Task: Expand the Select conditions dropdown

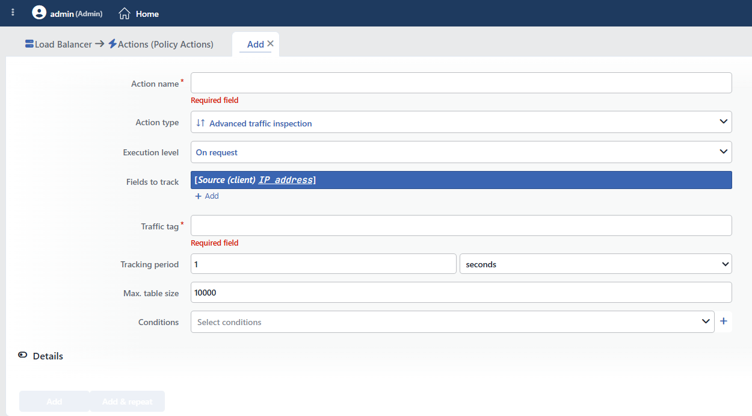Action: tap(452, 321)
